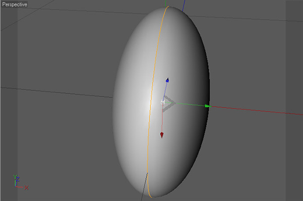
Task: Click the gray horizon grid line at left
Action: [57, 92]
